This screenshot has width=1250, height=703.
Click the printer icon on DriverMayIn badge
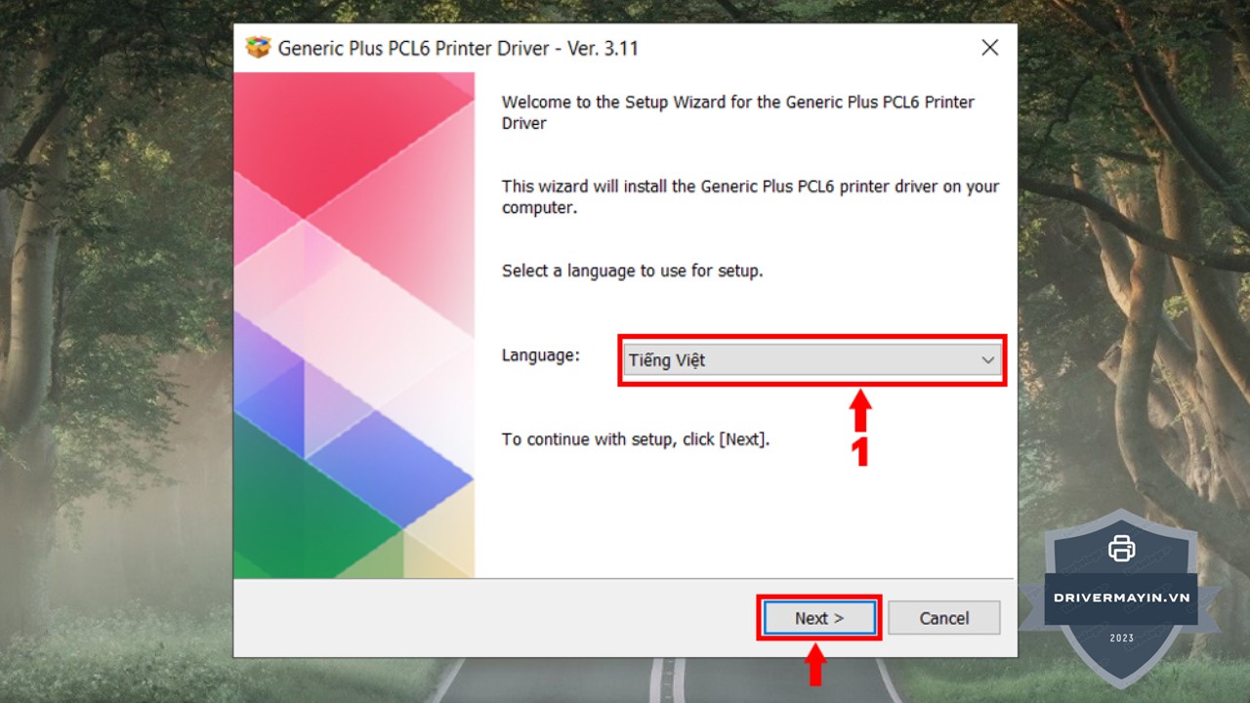[x=1122, y=549]
